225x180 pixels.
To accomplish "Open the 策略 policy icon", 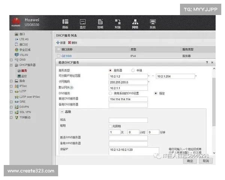I will click(100, 24).
